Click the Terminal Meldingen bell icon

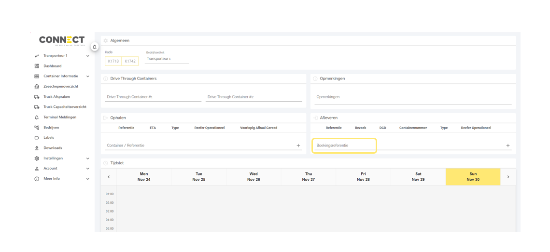coord(37,117)
